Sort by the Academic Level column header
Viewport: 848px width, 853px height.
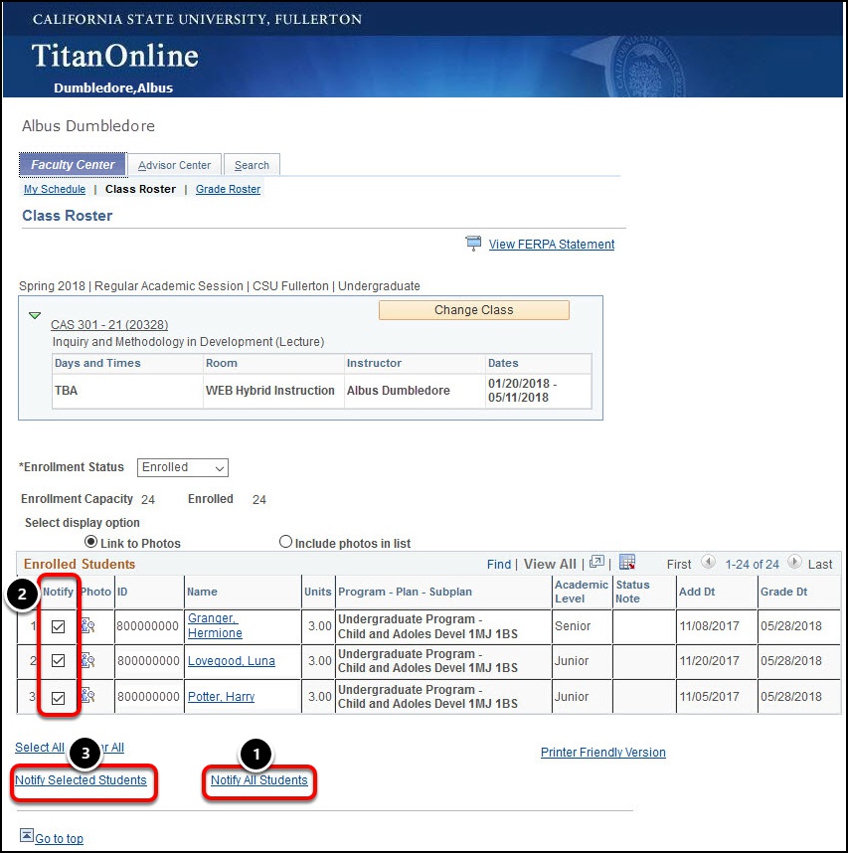[581, 592]
